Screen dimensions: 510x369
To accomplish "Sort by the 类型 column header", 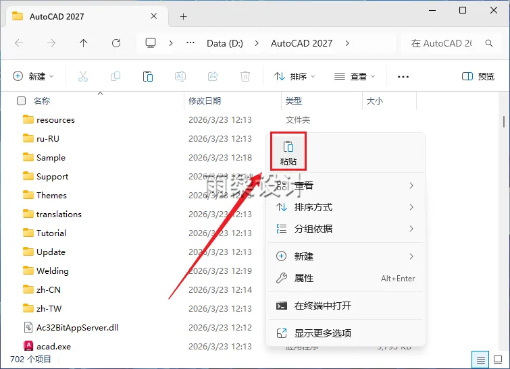I will pos(294,101).
